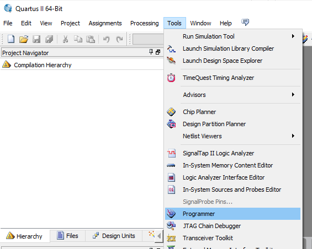Open the Assignments menu
Image resolution: width=312 pixels, height=249 pixels.
[105, 23]
